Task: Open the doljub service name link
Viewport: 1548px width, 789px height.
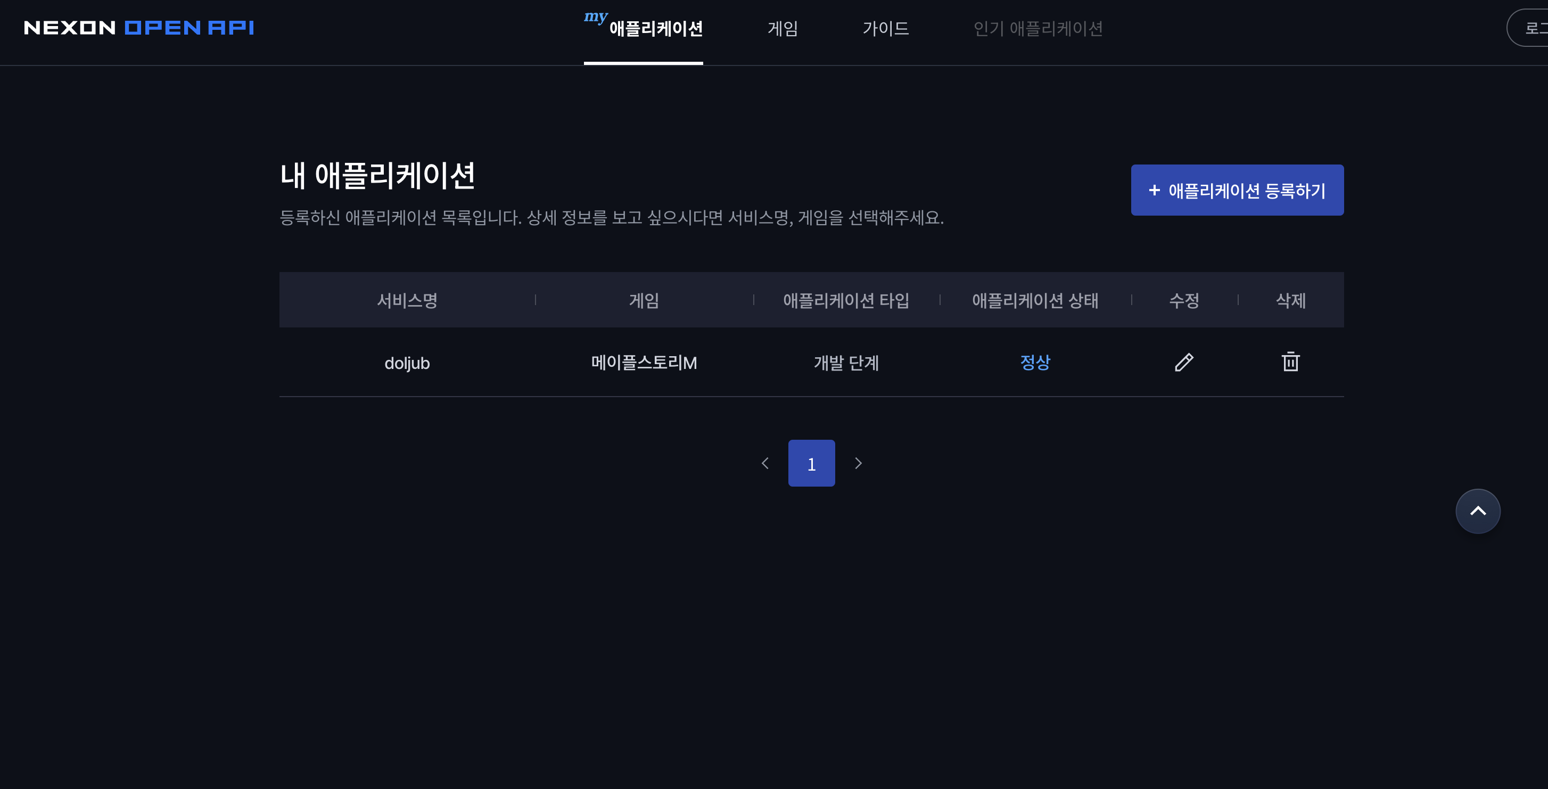Action: [407, 363]
